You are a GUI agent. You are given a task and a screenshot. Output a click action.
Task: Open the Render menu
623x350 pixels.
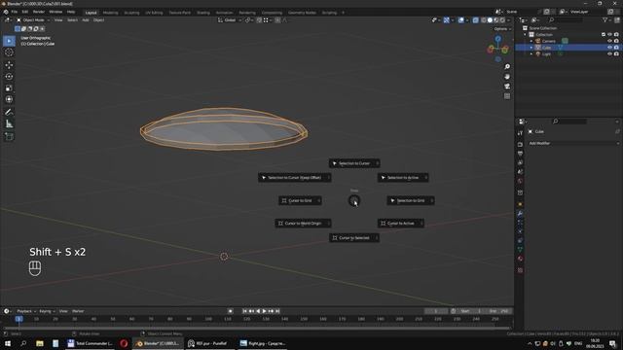[39, 12]
